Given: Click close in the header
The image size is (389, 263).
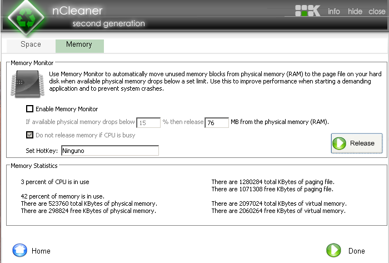Looking at the screenshot, I should 377,12.
